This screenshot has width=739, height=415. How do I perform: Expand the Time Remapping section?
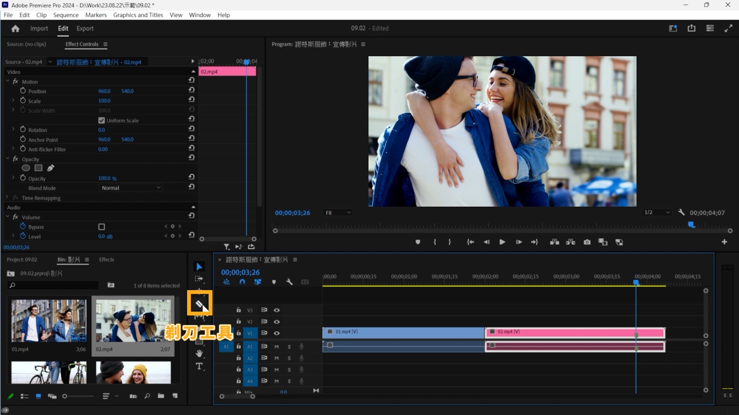pyautogui.click(x=6, y=197)
